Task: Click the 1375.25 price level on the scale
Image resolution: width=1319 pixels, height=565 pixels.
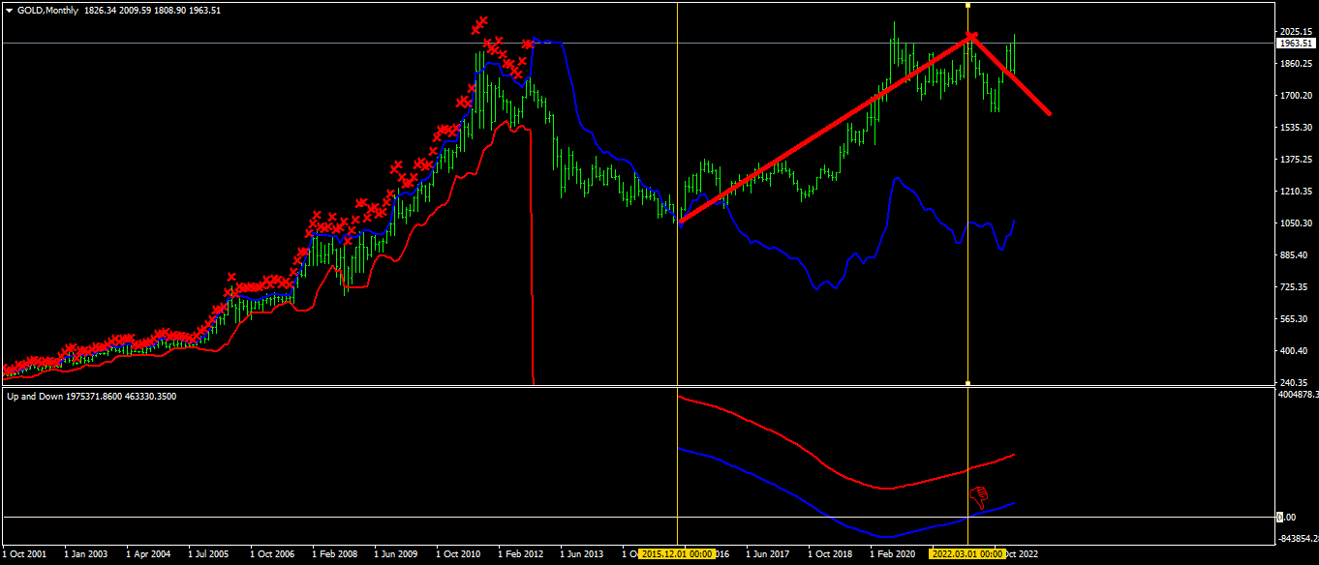Action: (x=1296, y=160)
